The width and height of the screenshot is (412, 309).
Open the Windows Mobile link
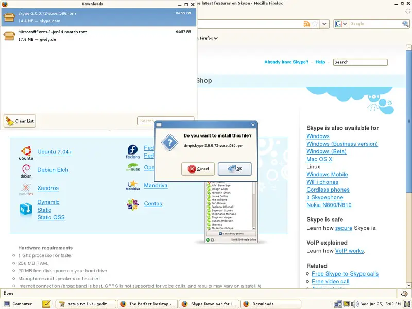(x=327, y=174)
